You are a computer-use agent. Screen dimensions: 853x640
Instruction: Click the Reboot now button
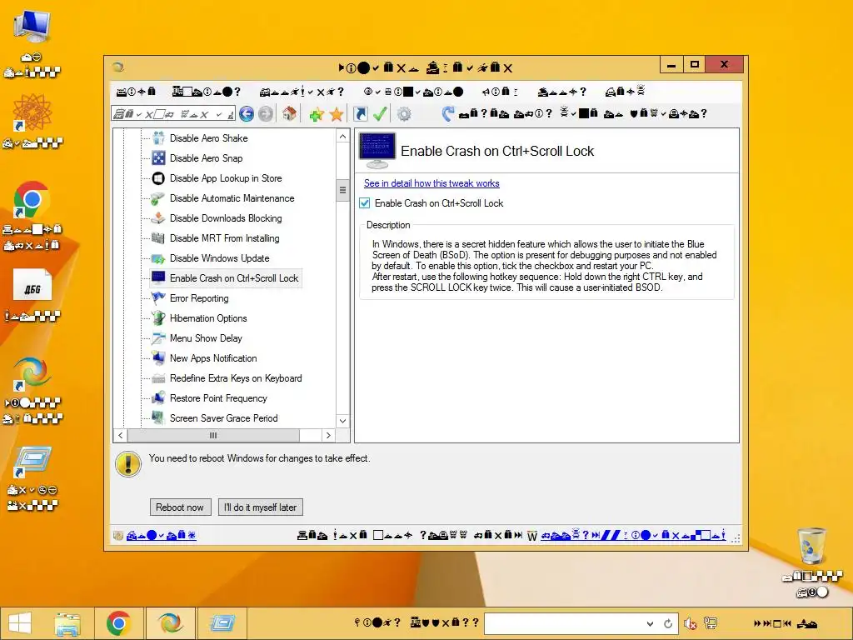[180, 507]
